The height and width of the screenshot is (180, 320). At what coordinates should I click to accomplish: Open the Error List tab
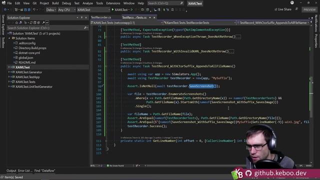coord(25,170)
